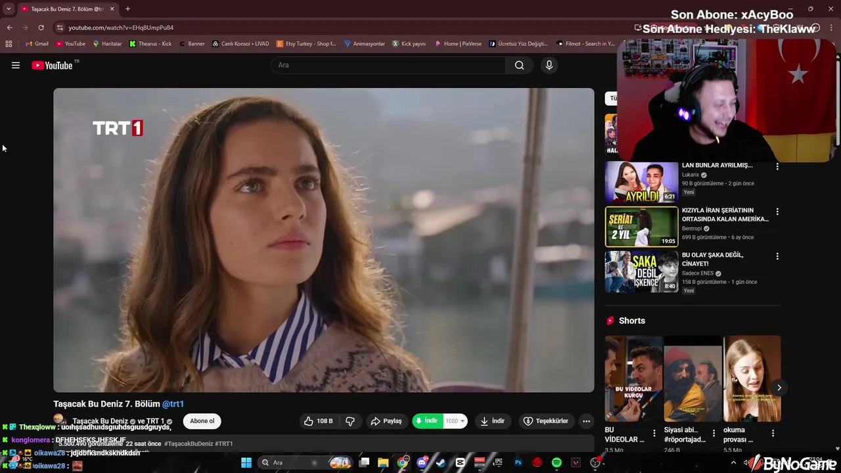Open KIZIYLA İRAN ŞERİATININ video thumbnail

641,227
